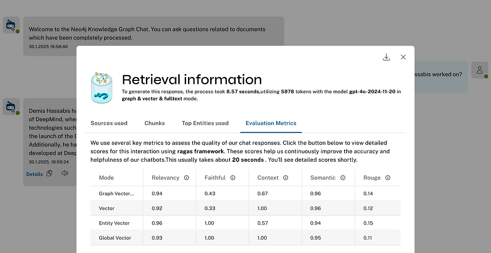This screenshot has width=491, height=253.
Task: Click the user avatar icon
Action: [479, 70]
